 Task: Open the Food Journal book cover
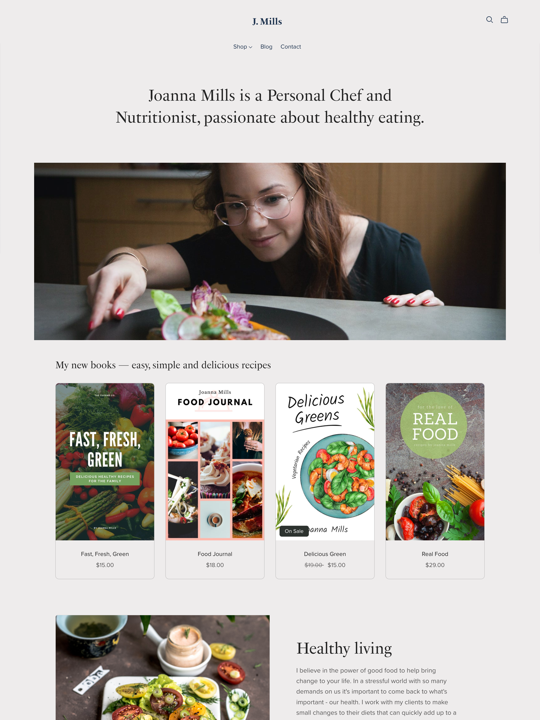215,462
